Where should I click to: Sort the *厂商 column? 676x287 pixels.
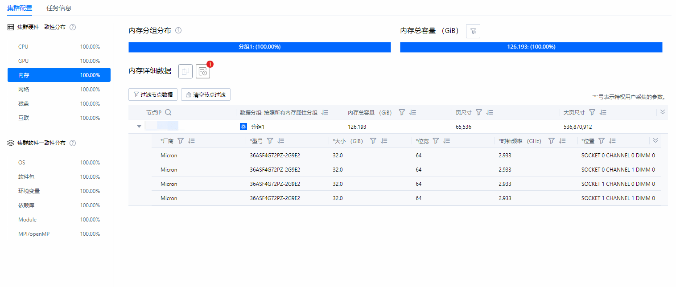pos(191,141)
